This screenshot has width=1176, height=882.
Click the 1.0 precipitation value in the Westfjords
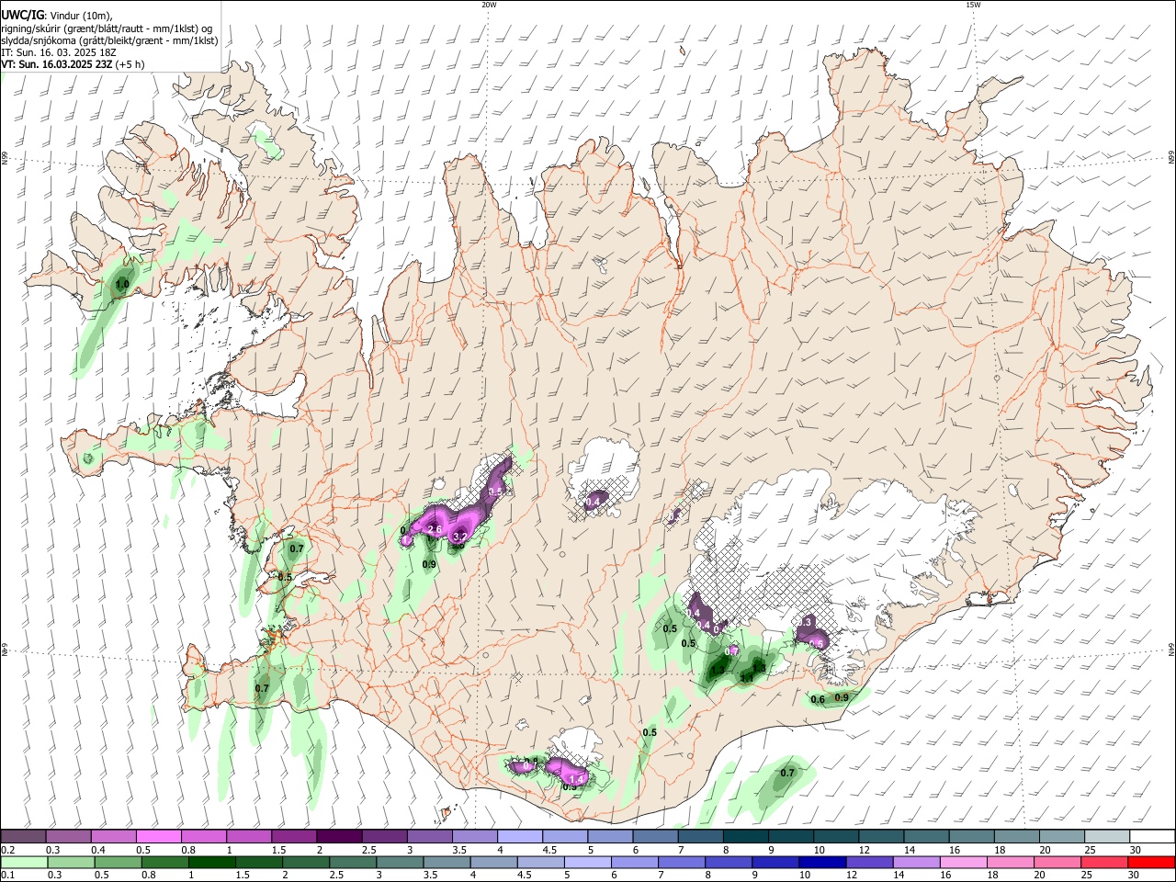point(121,285)
